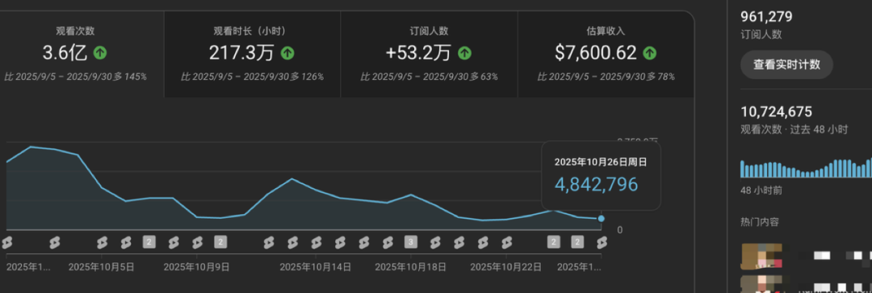This screenshot has width=872, height=293.
Task: Click the 观看次数 · 过去 48 小时 label
Action: (x=794, y=130)
